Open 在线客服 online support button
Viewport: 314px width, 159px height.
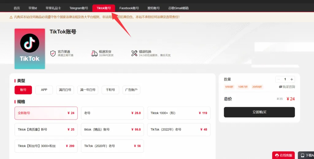pyautogui.click(x=283, y=155)
